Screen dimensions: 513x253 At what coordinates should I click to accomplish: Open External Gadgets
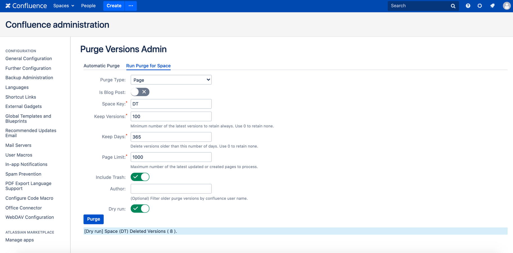click(x=24, y=107)
